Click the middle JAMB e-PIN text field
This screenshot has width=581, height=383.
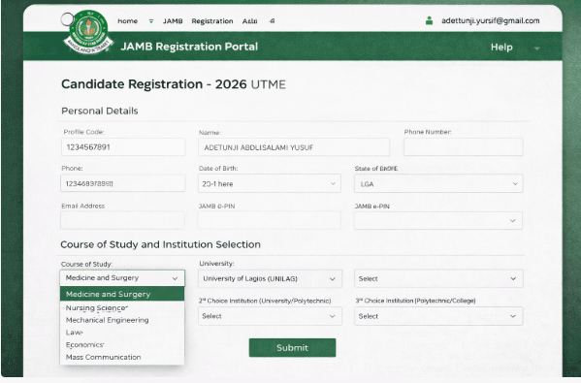pos(270,221)
